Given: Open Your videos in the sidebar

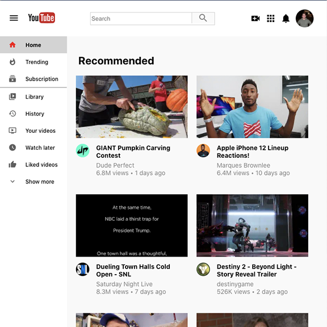Looking at the screenshot, I should [33, 131].
